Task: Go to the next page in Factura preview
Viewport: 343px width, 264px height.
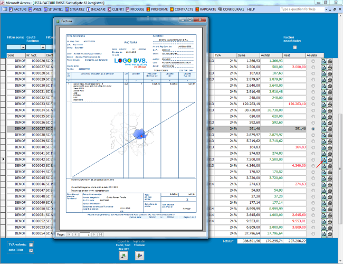Action: click(94, 234)
